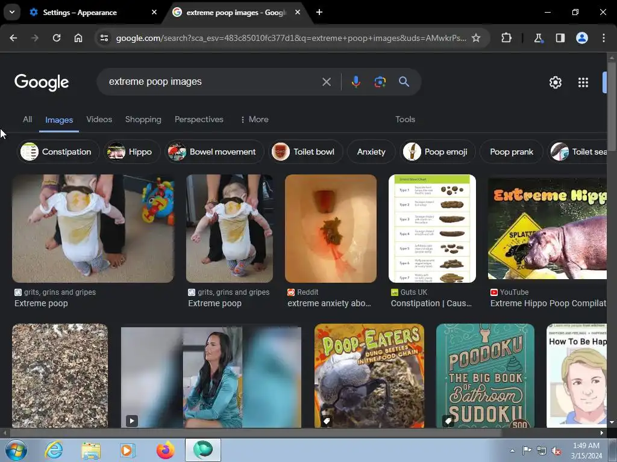617x462 pixels.
Task: Switch to the Settings – Appearance tab
Action: coord(80,12)
